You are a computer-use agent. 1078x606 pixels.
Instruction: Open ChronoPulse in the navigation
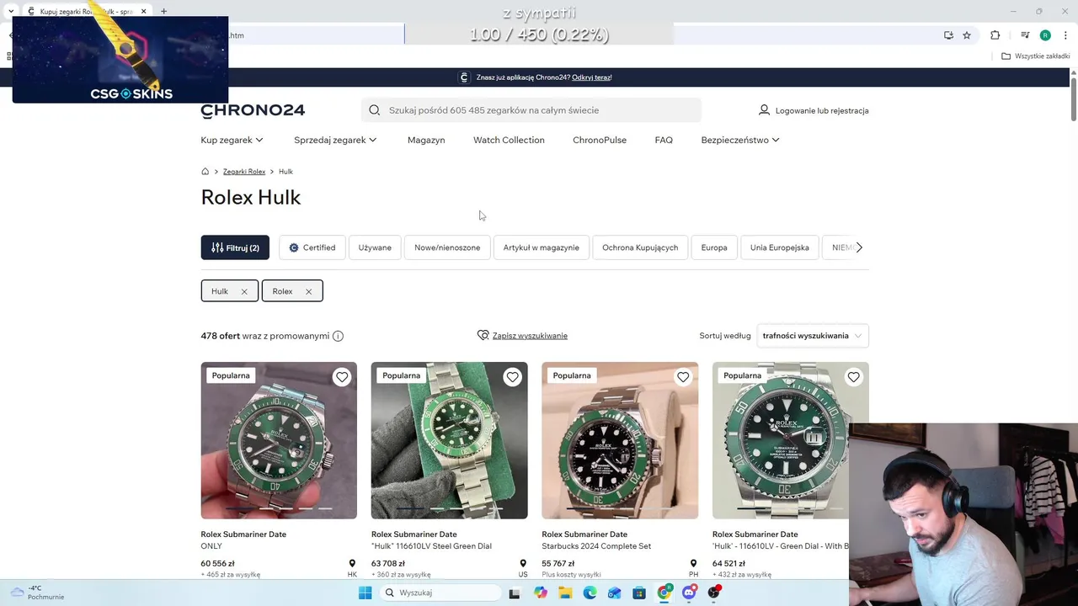click(600, 140)
